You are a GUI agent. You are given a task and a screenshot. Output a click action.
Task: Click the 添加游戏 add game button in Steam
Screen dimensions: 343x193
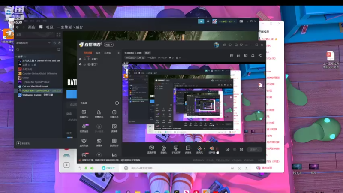pos(23,143)
